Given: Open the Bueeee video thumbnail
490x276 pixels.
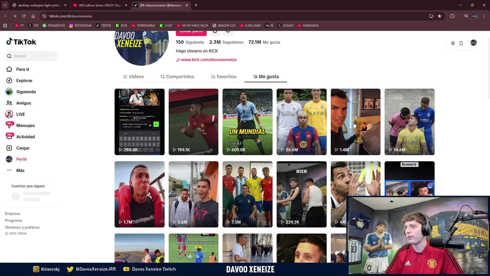Looking at the screenshot, I should pyautogui.click(x=410, y=178).
